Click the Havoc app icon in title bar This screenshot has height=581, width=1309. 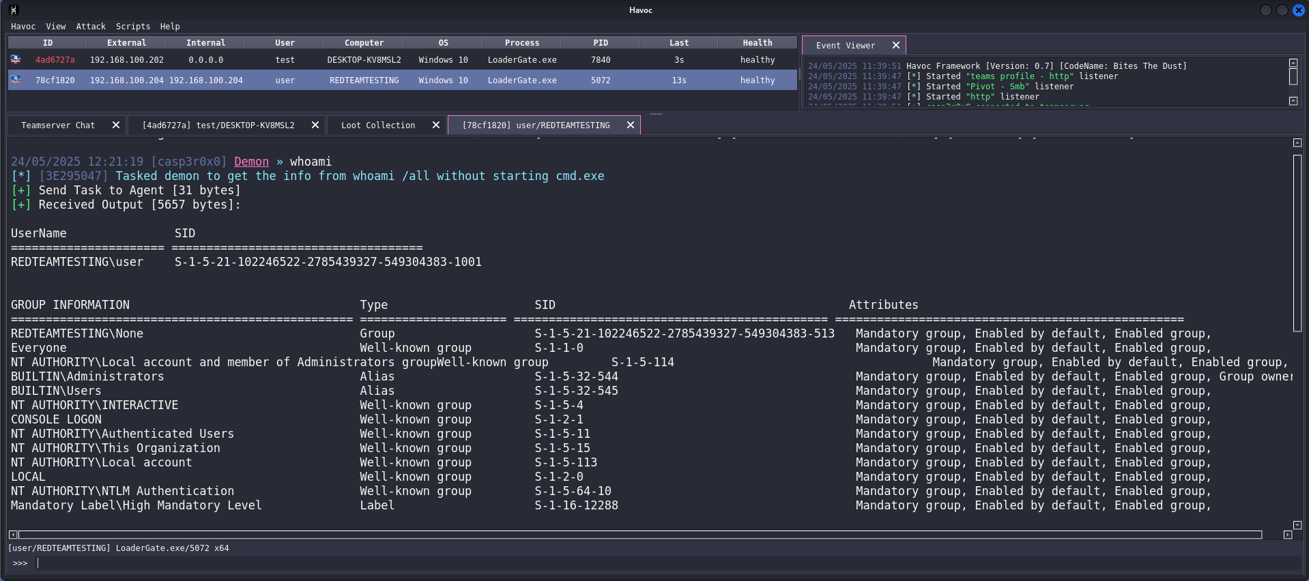(14, 10)
